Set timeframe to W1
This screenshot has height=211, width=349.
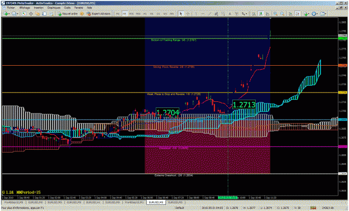pyautogui.click(x=165, y=14)
